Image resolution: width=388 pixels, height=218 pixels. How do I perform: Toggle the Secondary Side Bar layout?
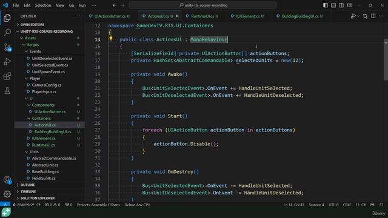click(x=341, y=5)
